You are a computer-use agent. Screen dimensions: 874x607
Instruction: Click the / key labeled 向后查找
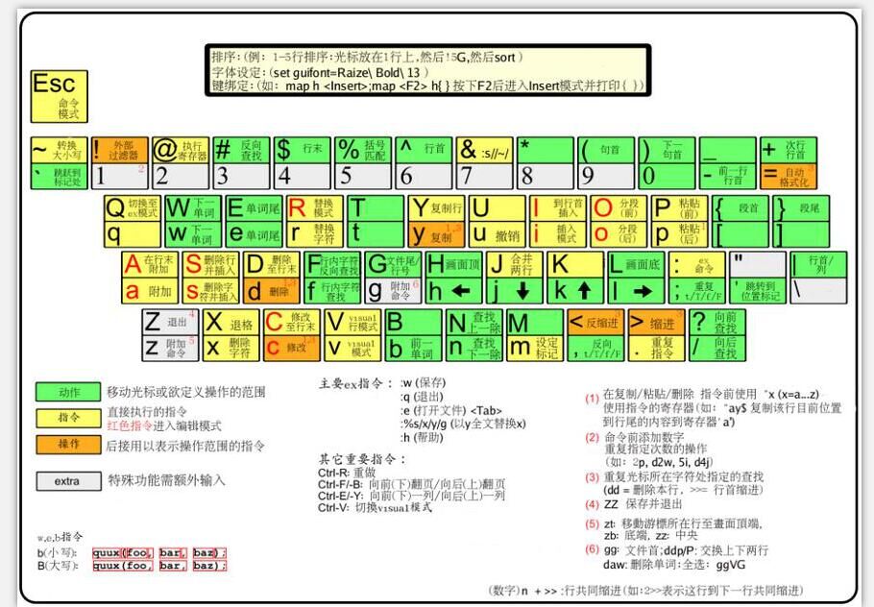pyautogui.click(x=717, y=349)
